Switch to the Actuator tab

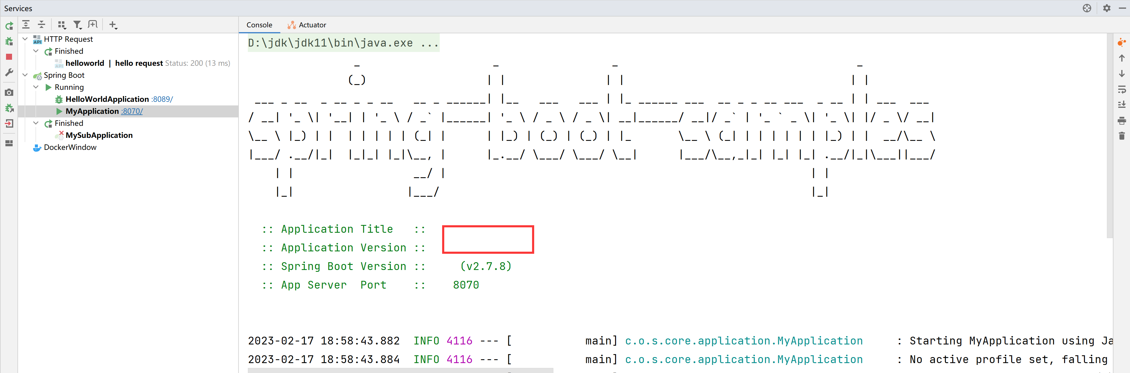[x=307, y=25]
